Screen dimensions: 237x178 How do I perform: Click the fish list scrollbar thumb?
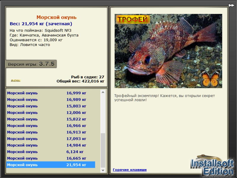(x=103, y=150)
